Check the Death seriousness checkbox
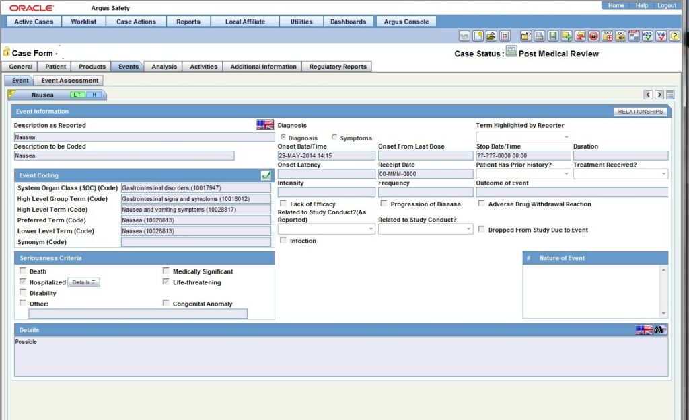Image resolution: width=689 pixels, height=420 pixels. tap(23, 271)
